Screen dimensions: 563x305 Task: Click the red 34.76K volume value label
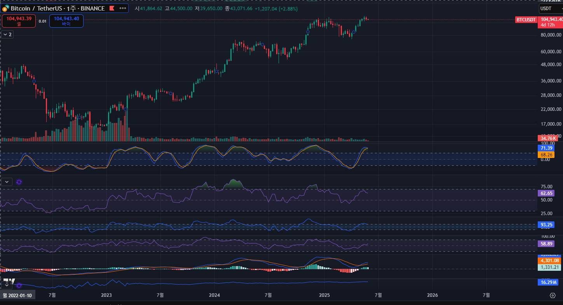click(548, 138)
